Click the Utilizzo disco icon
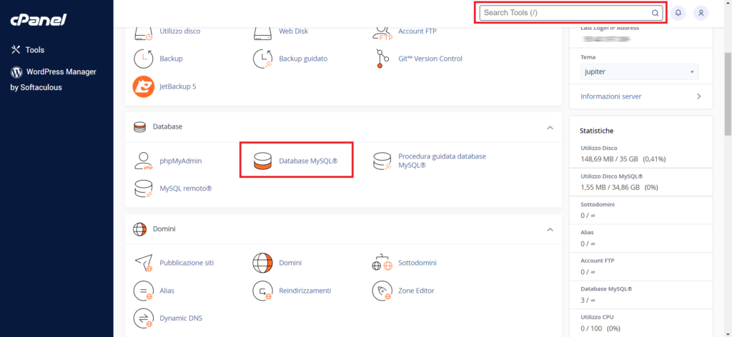 point(143,33)
